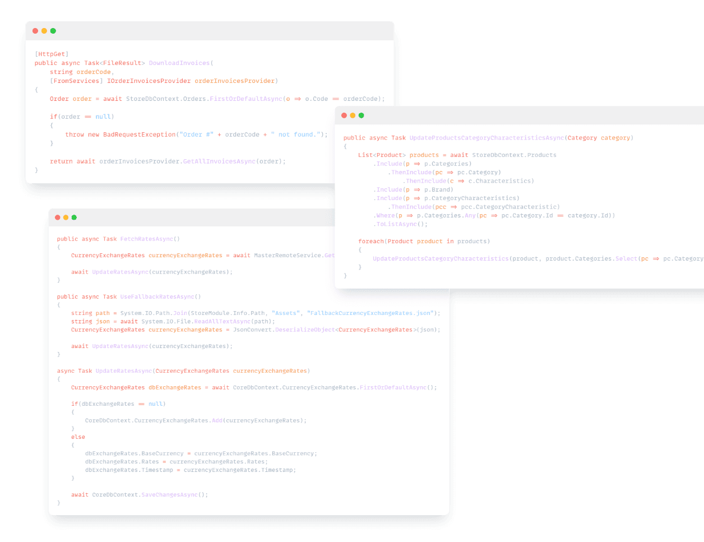Screen dimensions: 704x542
Task: Click the [HttpGet] attribute text
Action: click(52, 54)
